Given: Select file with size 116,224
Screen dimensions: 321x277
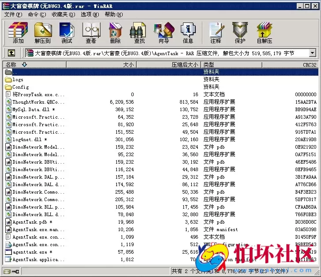Looking at the screenshot, I should pos(160,169).
